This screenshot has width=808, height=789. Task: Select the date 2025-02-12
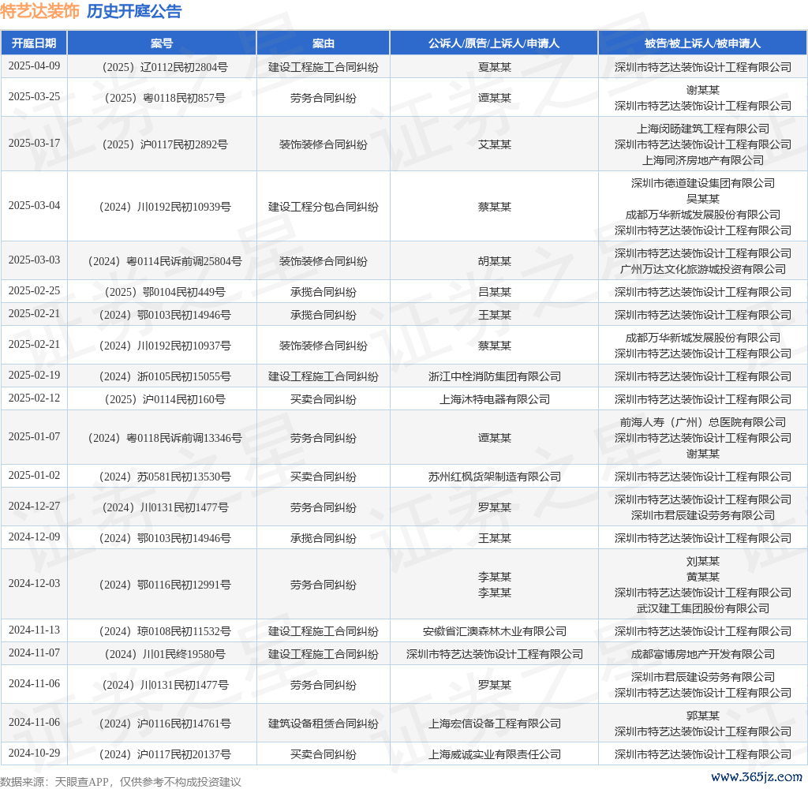34,398
